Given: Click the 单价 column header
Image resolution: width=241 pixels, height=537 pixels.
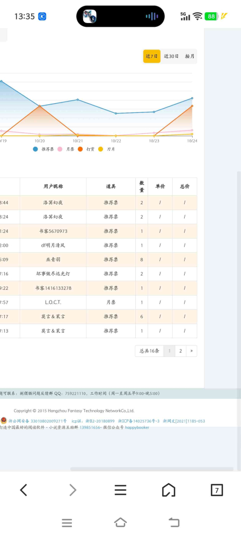Looking at the screenshot, I should point(160,187).
